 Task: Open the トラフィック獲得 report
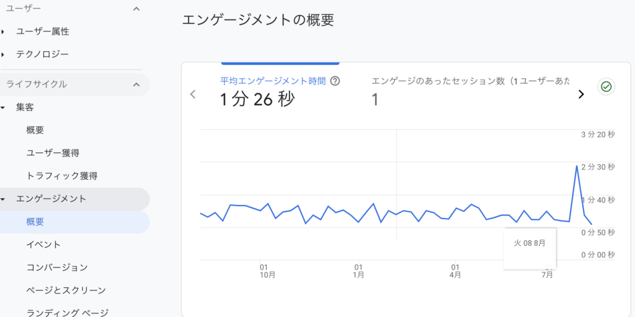click(x=61, y=176)
